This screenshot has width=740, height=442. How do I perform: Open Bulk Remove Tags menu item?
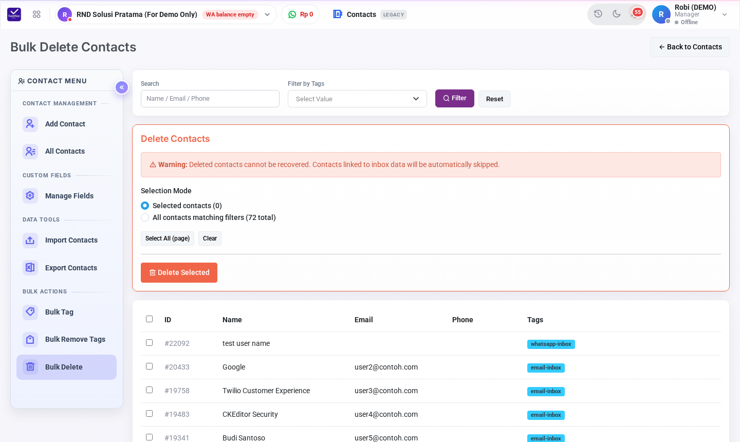(66, 339)
